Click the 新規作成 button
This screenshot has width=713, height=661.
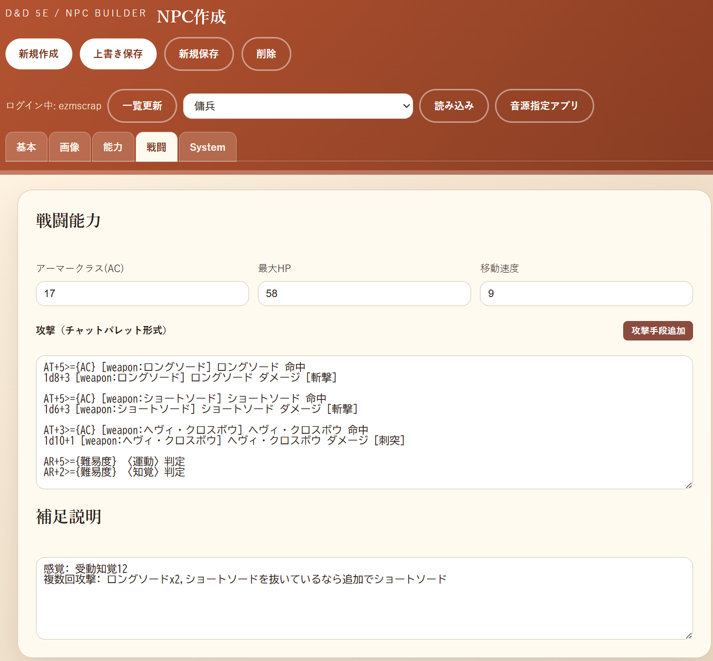pyautogui.click(x=39, y=54)
